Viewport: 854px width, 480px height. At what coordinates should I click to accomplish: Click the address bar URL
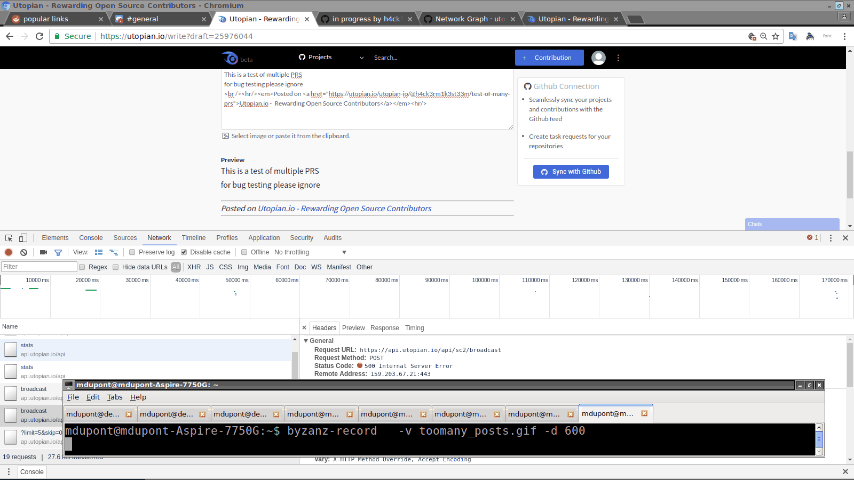[176, 36]
